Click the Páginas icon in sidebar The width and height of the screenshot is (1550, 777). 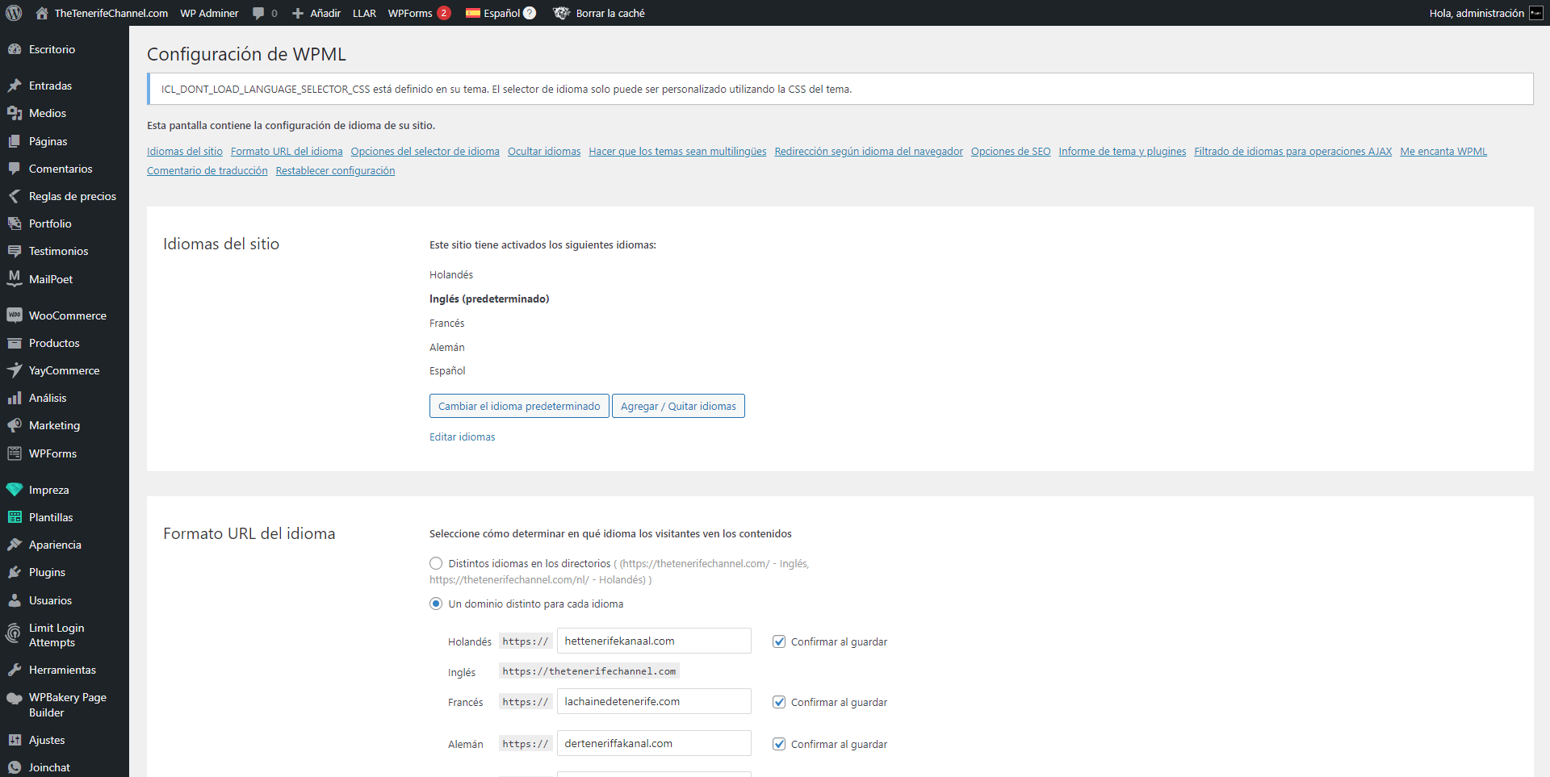(x=15, y=141)
